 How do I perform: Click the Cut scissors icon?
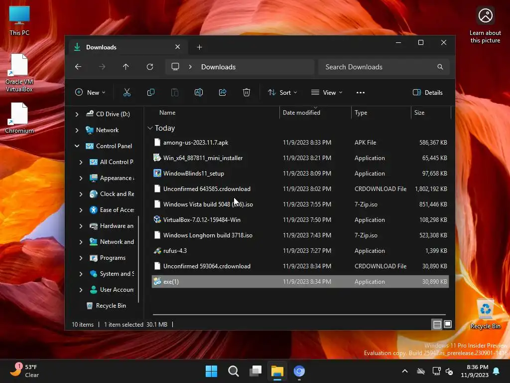coord(127,92)
